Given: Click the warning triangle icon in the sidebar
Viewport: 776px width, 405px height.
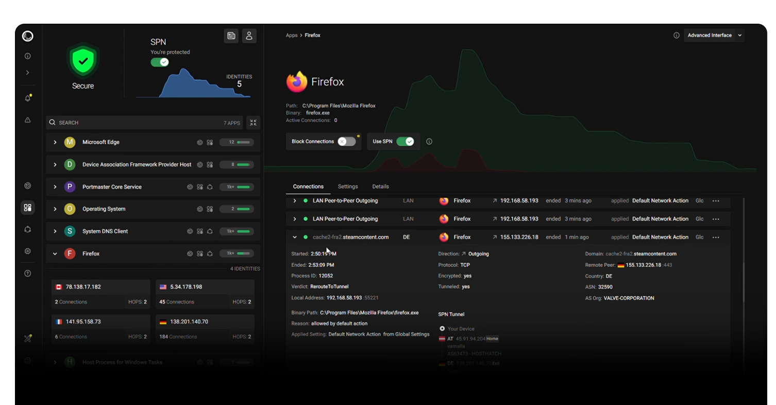Looking at the screenshot, I should [x=27, y=120].
